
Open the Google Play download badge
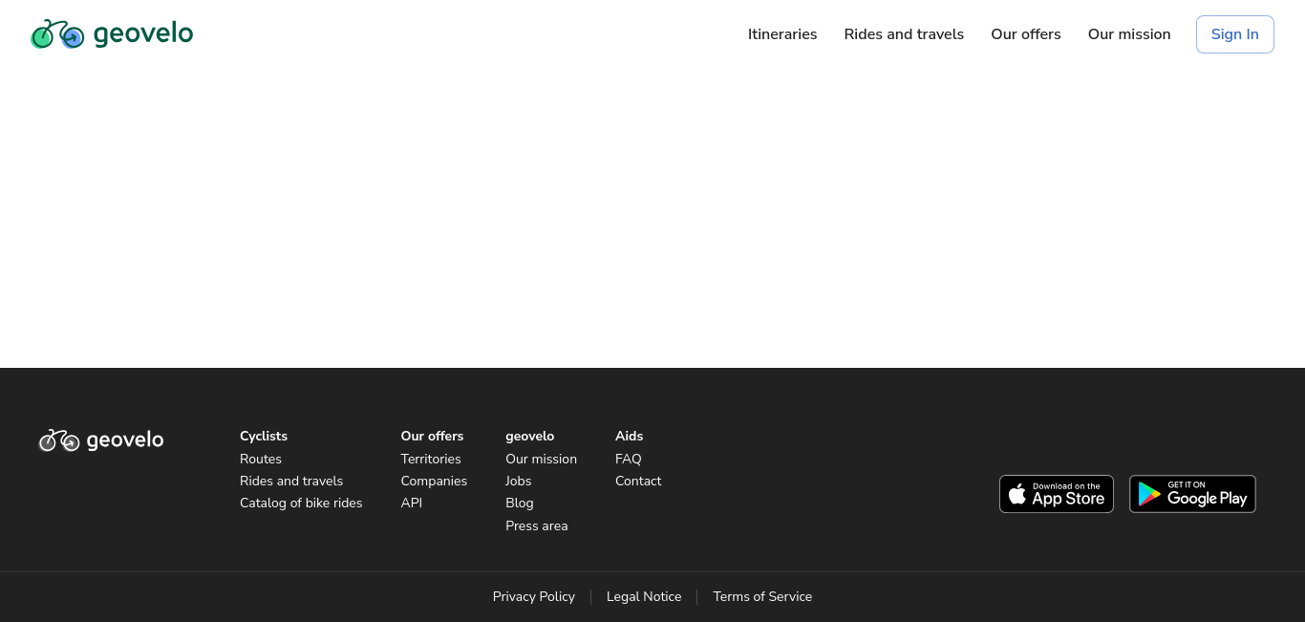1192,494
